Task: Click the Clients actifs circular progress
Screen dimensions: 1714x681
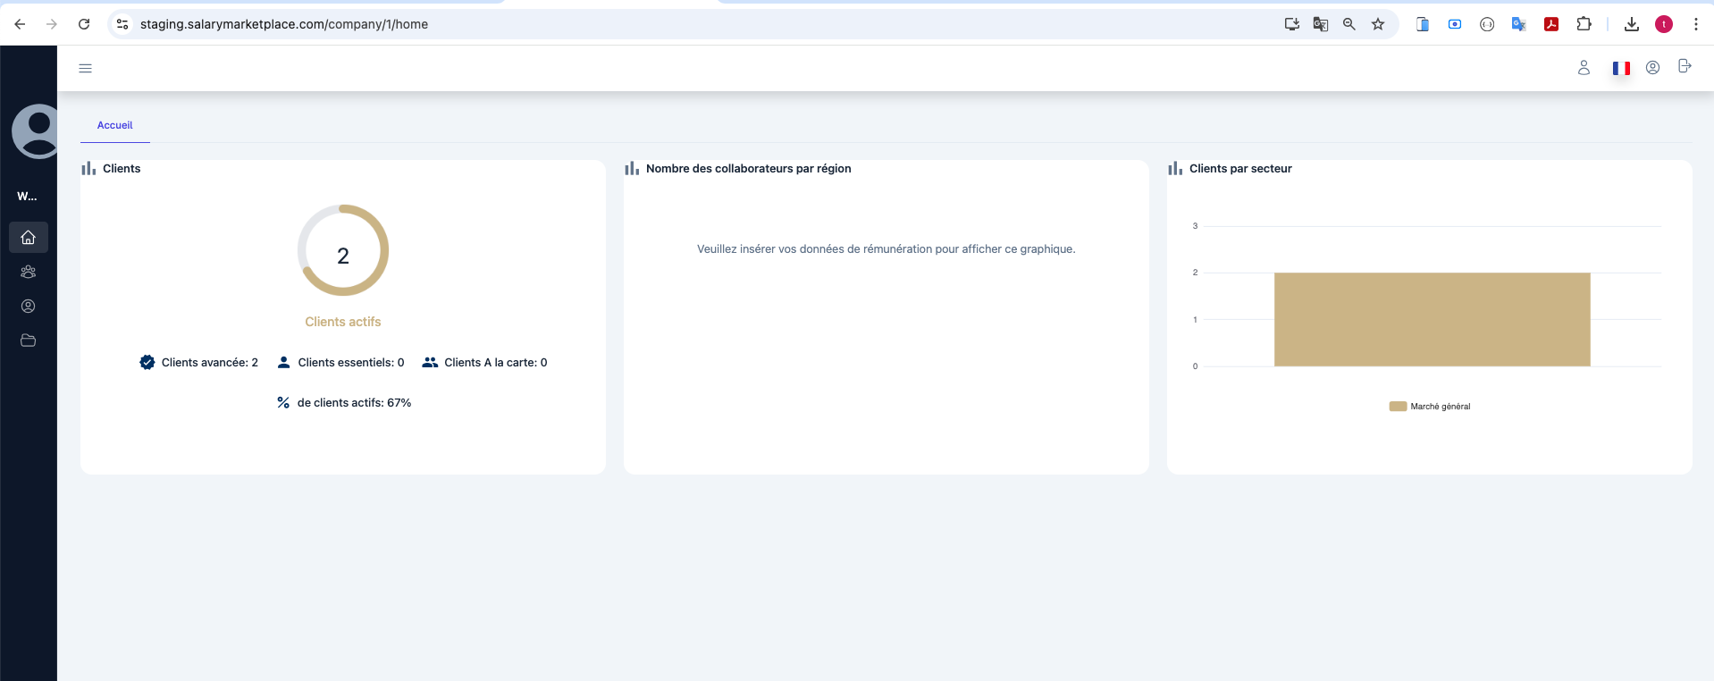Action: click(343, 250)
